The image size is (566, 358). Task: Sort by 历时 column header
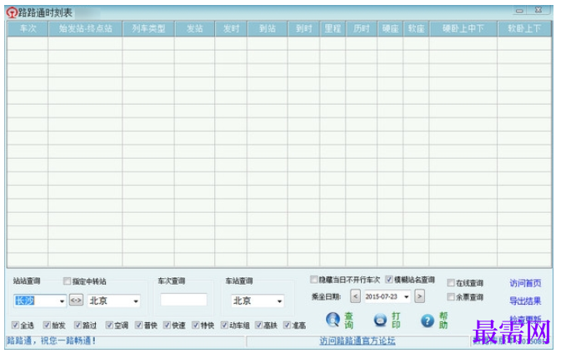point(361,28)
